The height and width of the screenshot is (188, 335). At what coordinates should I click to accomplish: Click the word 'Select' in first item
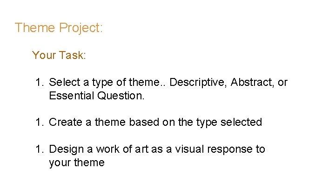pos(64,83)
